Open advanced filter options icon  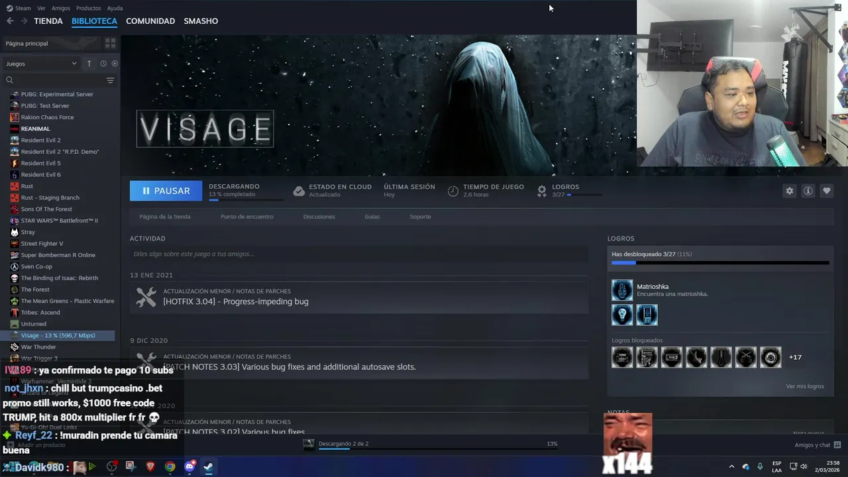pos(110,80)
